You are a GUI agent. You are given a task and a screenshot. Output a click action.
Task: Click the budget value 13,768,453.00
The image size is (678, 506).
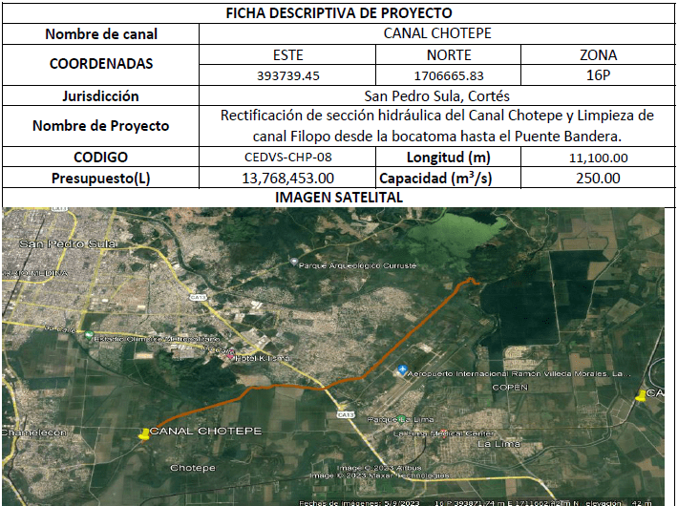tap(288, 178)
